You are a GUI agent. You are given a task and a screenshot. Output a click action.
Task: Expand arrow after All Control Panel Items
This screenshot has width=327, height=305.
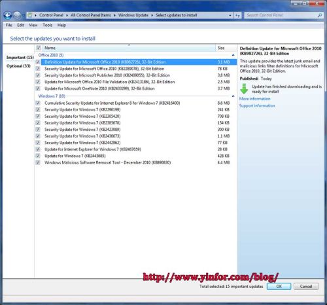114,15
